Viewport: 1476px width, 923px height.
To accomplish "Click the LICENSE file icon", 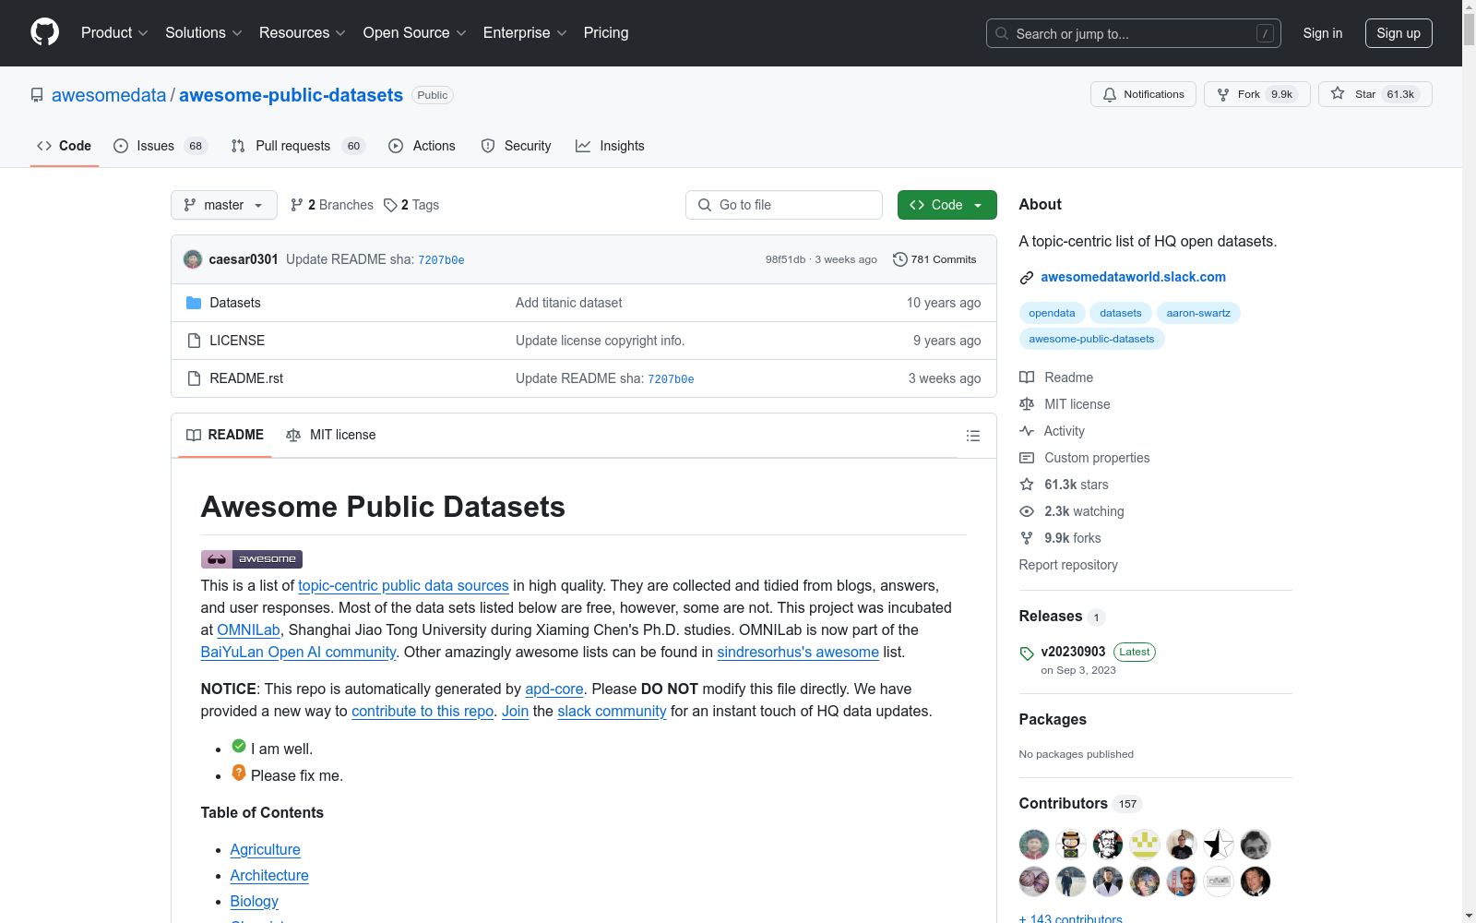I will [x=194, y=341].
